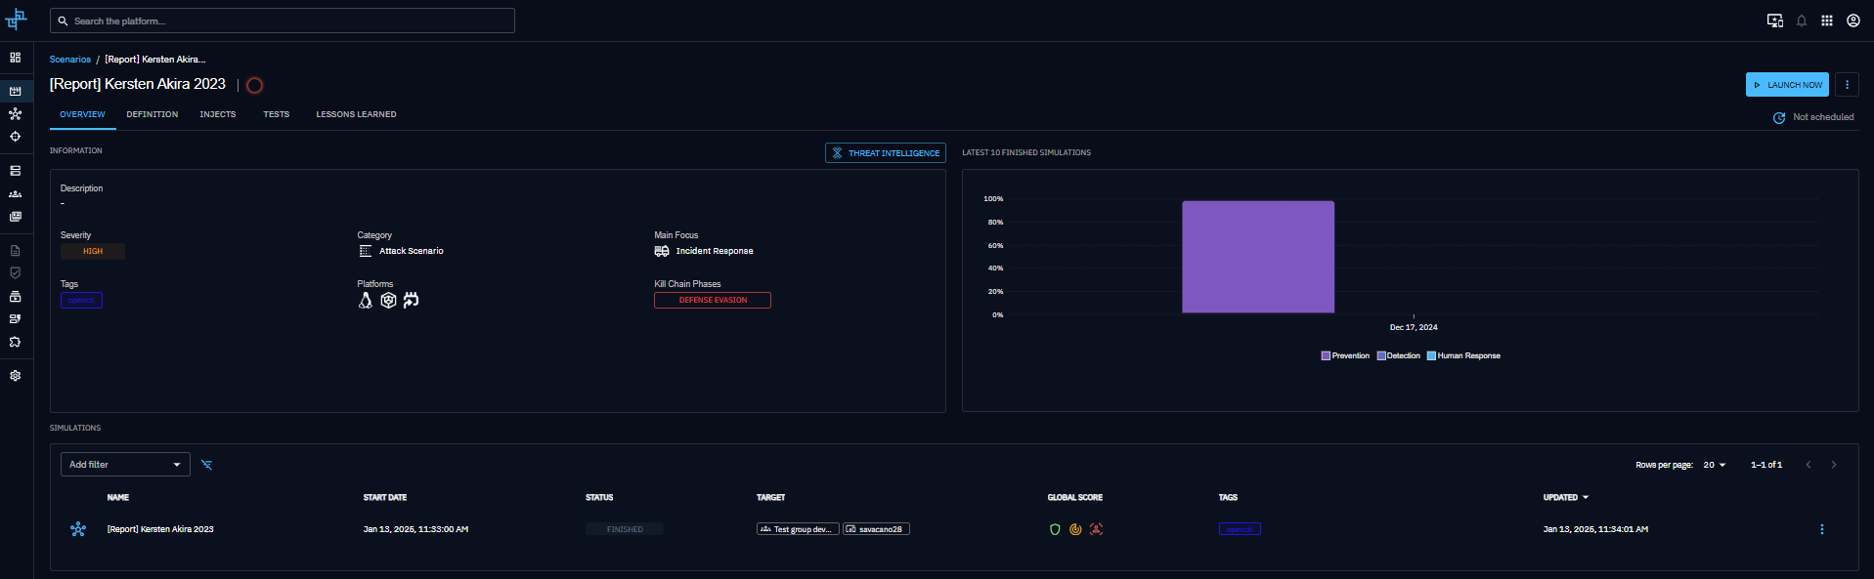Open the apps grid icon
The image size is (1874, 579).
pyautogui.click(x=1826, y=21)
